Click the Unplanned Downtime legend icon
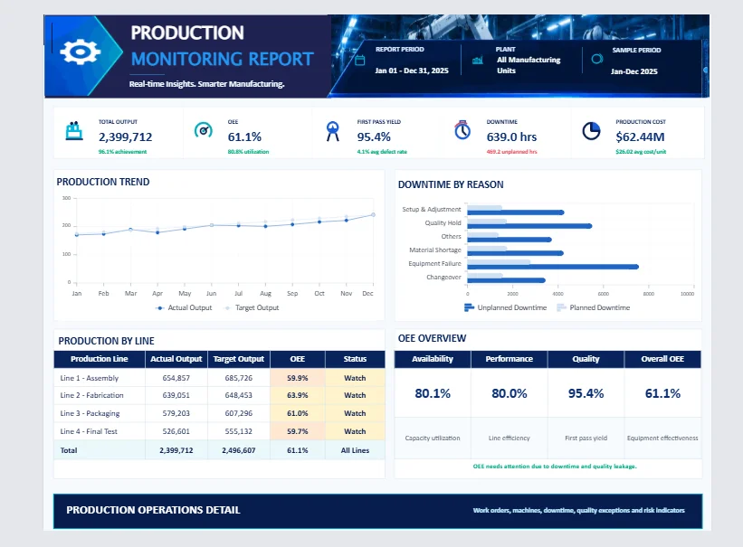This screenshot has width=743, height=547. point(469,307)
